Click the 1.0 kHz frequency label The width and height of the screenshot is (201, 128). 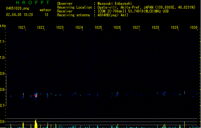pos(3,58)
